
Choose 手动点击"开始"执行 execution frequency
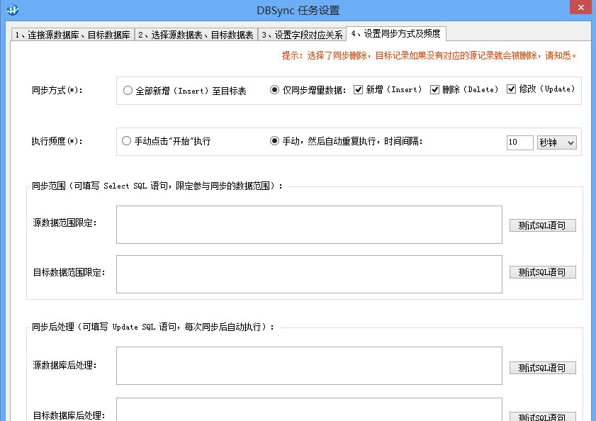pos(128,140)
